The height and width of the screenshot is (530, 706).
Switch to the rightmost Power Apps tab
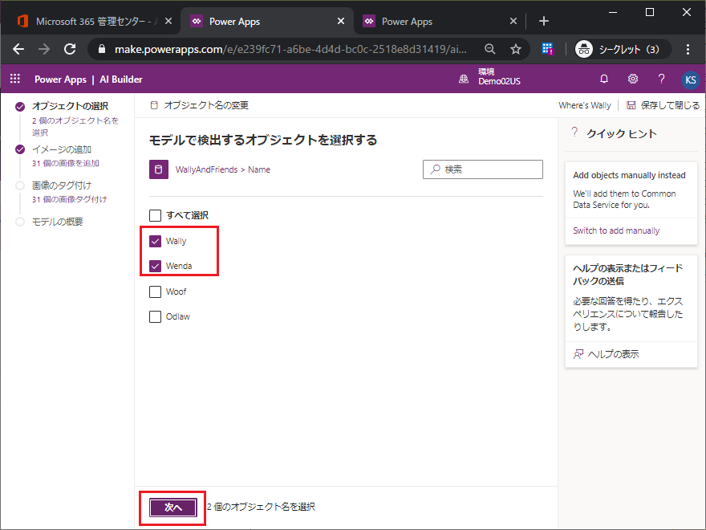[x=440, y=21]
